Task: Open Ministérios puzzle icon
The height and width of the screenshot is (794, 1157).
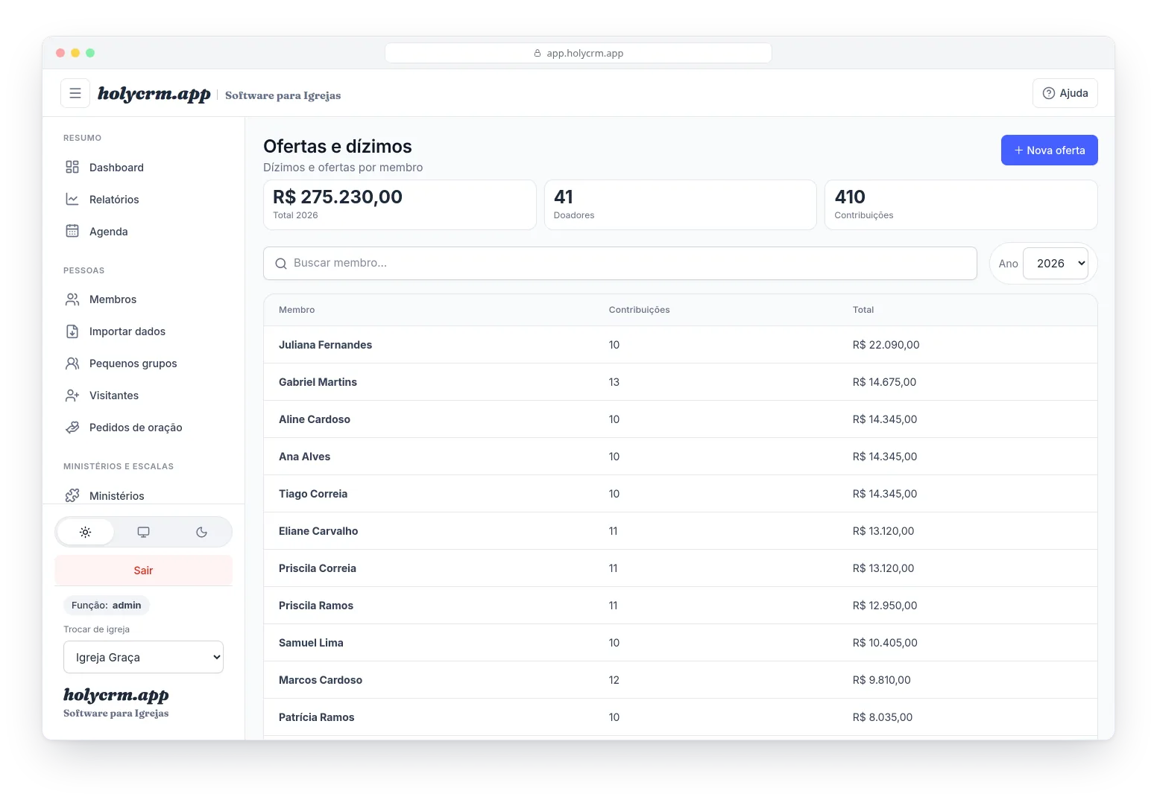Action: click(x=72, y=495)
